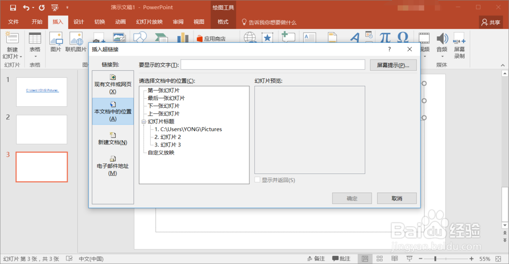This screenshot has height=264, width=509.
Task: Select 本文档中的位置 link option
Action: (112, 111)
